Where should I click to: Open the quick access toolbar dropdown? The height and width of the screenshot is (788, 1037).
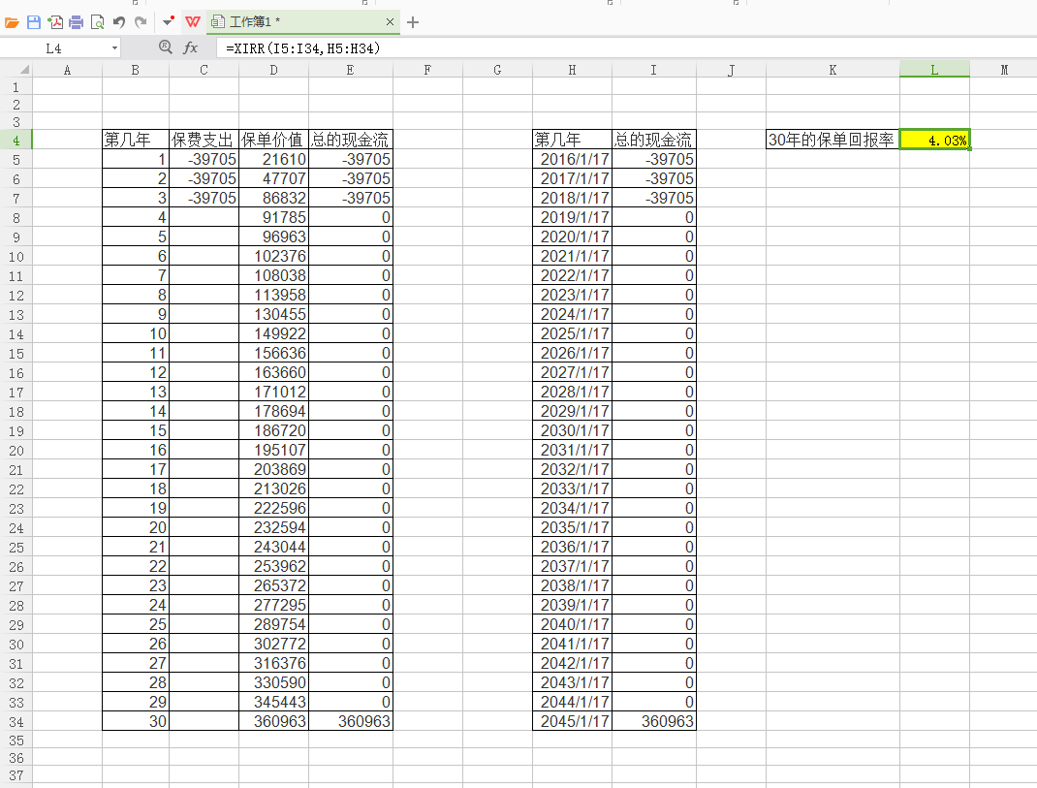pyautogui.click(x=168, y=22)
